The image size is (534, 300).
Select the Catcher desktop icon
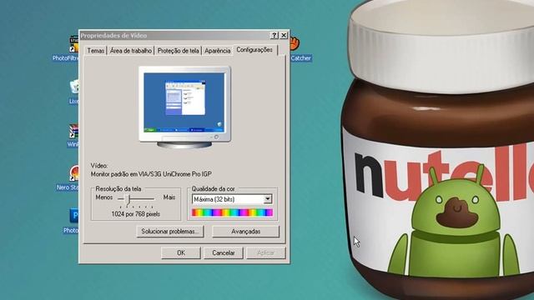click(x=300, y=48)
